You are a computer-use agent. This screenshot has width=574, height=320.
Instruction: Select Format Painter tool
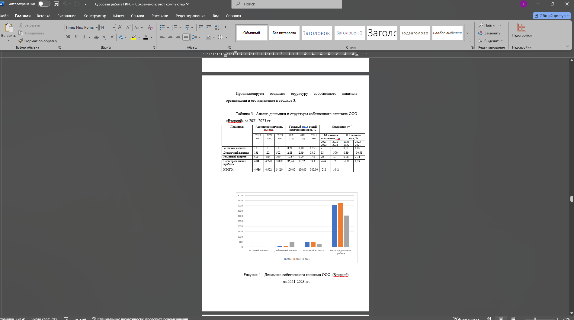[x=38, y=41]
